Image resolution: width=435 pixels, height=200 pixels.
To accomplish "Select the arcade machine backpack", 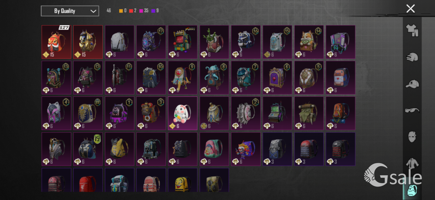I will 183,42.
